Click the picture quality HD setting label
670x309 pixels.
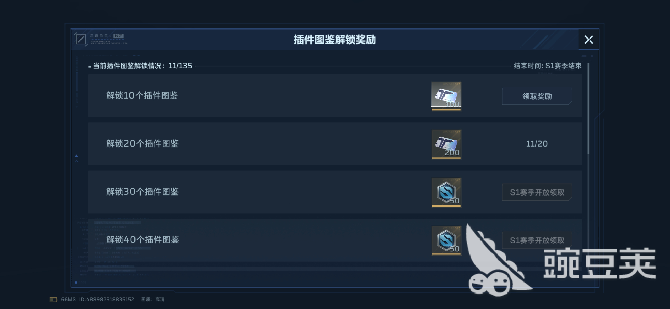[x=153, y=300]
